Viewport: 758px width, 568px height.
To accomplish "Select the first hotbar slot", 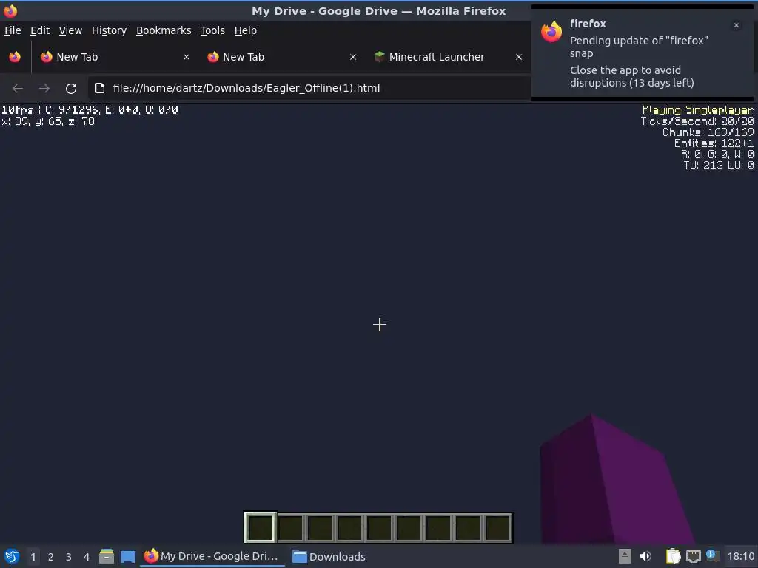I will 261,527.
